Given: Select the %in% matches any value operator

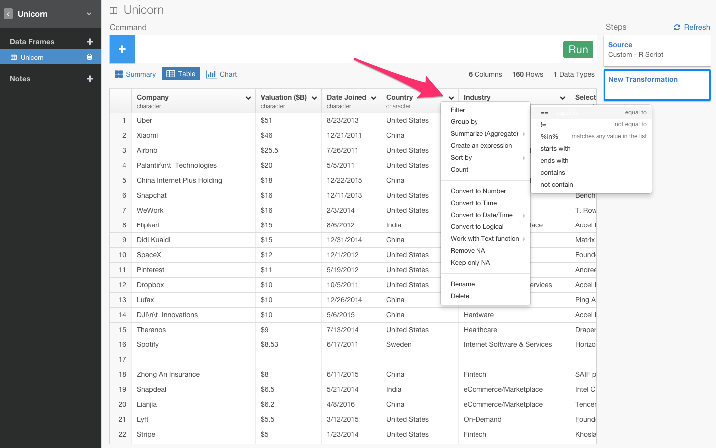Looking at the screenshot, I should [591, 137].
